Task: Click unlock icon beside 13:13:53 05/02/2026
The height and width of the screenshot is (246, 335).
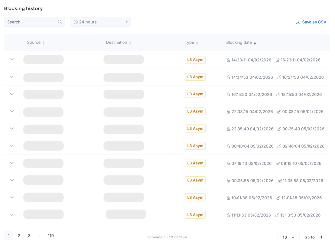Action: coord(278,215)
